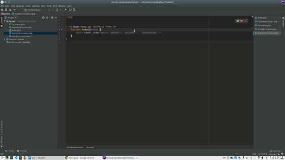This screenshot has width=285, height=160.
Task: Click the middle orange browser preview icon
Action: pos(241,21)
